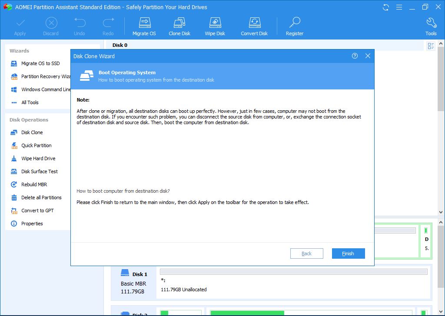Screen dimensions: 445x316
Task: Select the Disk 1 unallocated space bar
Action: (x=293, y=272)
